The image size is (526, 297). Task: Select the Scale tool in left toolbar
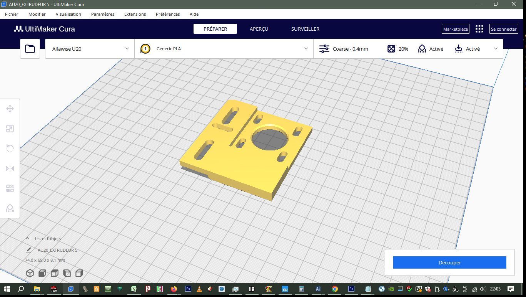coord(10,129)
